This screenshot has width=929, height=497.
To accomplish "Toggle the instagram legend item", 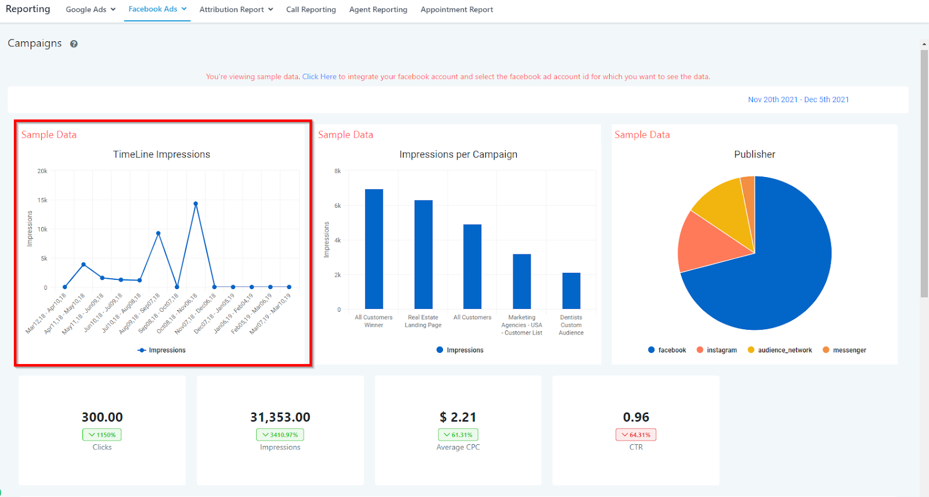I will pyautogui.click(x=716, y=350).
